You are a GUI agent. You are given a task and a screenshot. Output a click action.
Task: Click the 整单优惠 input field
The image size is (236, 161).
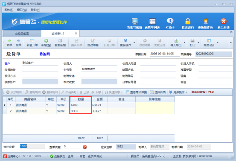(72, 147)
